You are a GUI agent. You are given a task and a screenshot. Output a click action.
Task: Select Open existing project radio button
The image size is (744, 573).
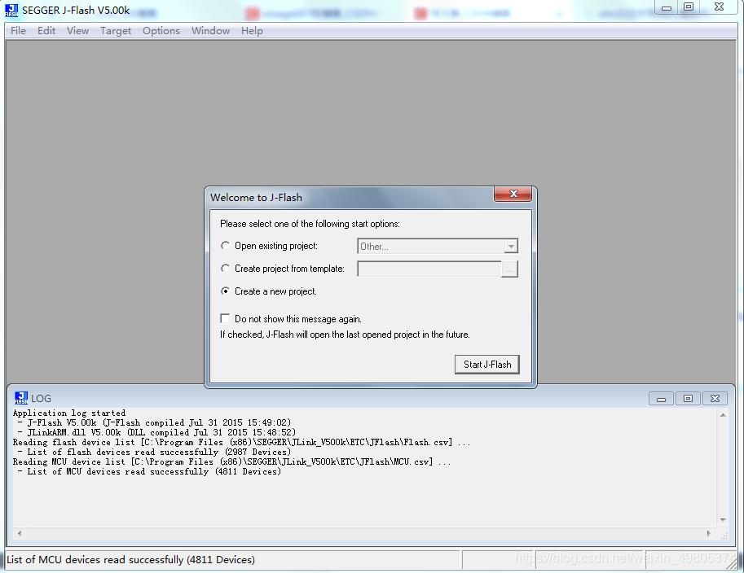pyautogui.click(x=226, y=246)
